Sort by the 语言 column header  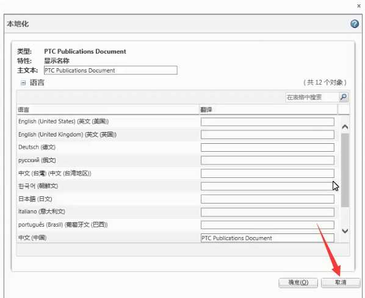108,110
